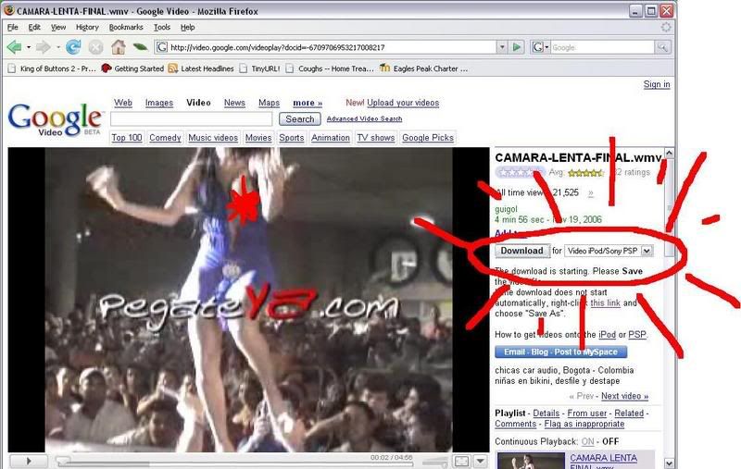Viewport: 741px width, 469px height.
Task: Click the green leaf toolbar icon
Action: 141,47
